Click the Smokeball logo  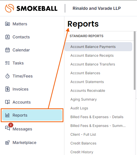(x=31, y=8)
